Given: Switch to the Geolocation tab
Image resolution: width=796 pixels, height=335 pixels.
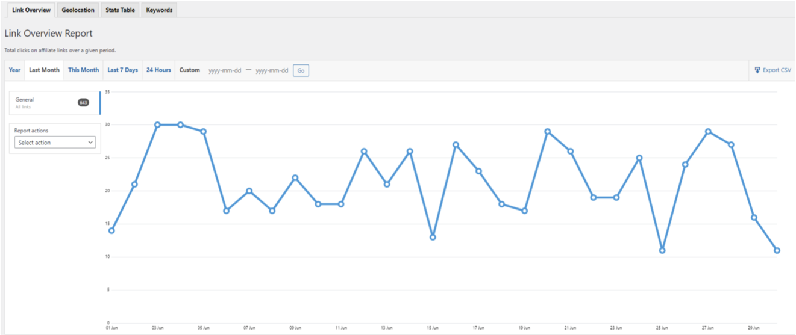Looking at the screenshot, I should click(78, 10).
